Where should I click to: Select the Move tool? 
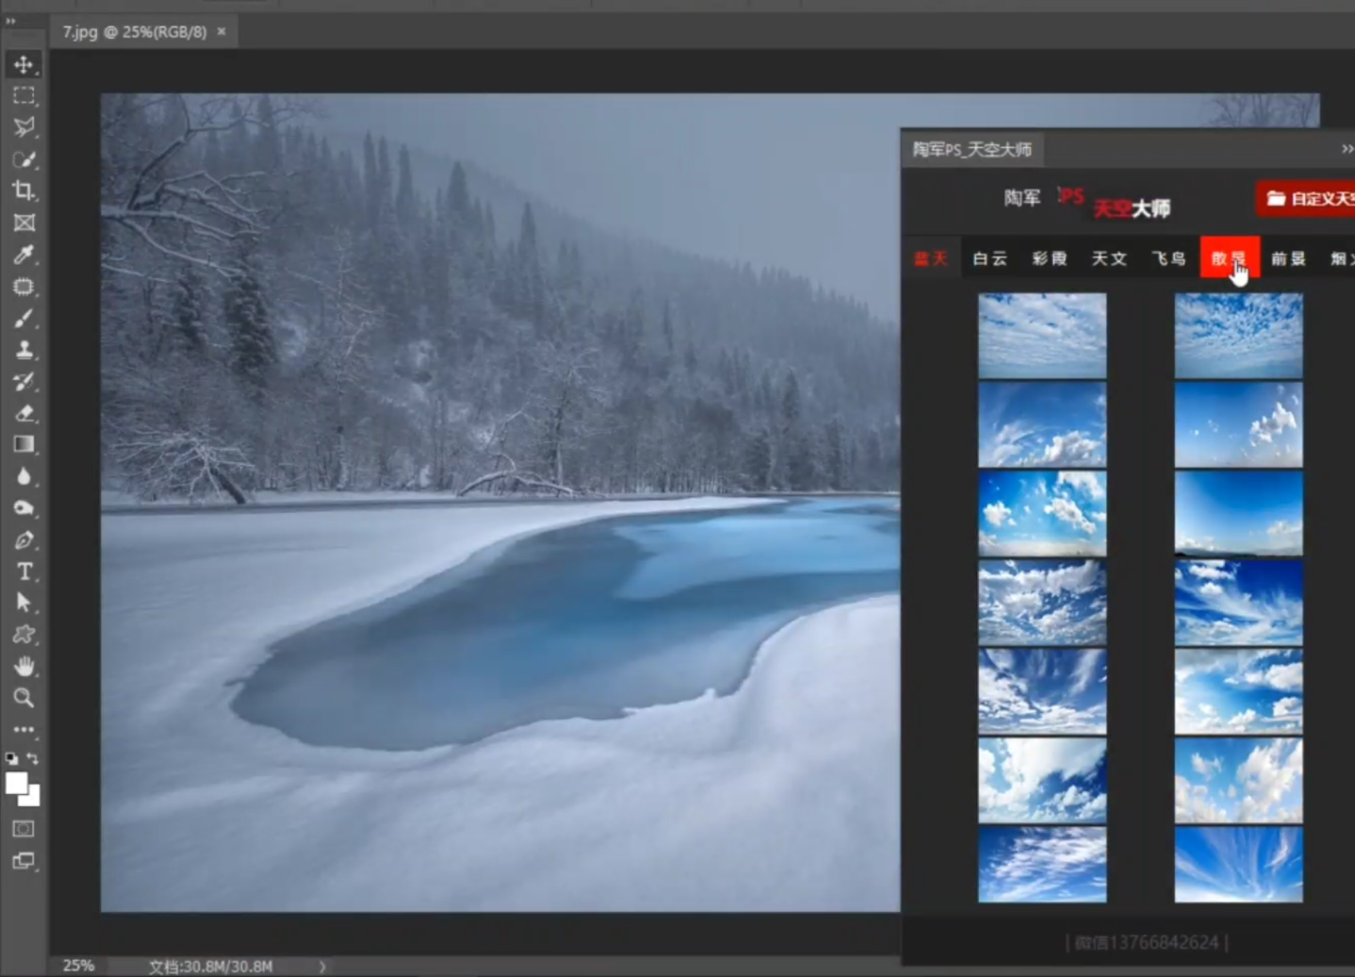click(24, 64)
